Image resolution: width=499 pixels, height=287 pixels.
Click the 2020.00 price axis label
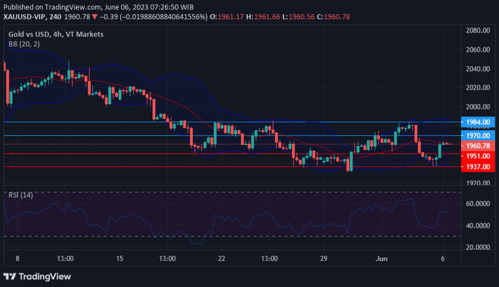pyautogui.click(x=478, y=88)
